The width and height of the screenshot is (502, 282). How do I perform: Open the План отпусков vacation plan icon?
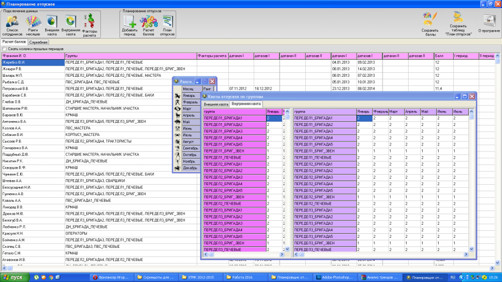[167, 25]
